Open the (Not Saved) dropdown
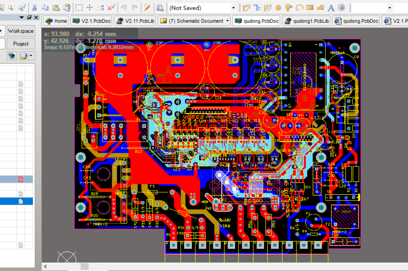The image size is (408, 271). (x=233, y=8)
